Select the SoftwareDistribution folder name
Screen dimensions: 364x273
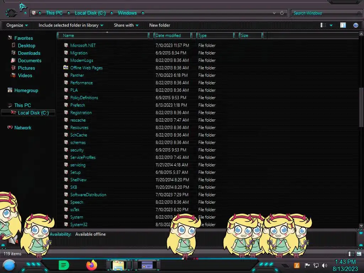88,194
